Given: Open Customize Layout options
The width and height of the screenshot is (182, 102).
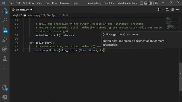Looking at the screenshot, I should [x=157, y=3].
